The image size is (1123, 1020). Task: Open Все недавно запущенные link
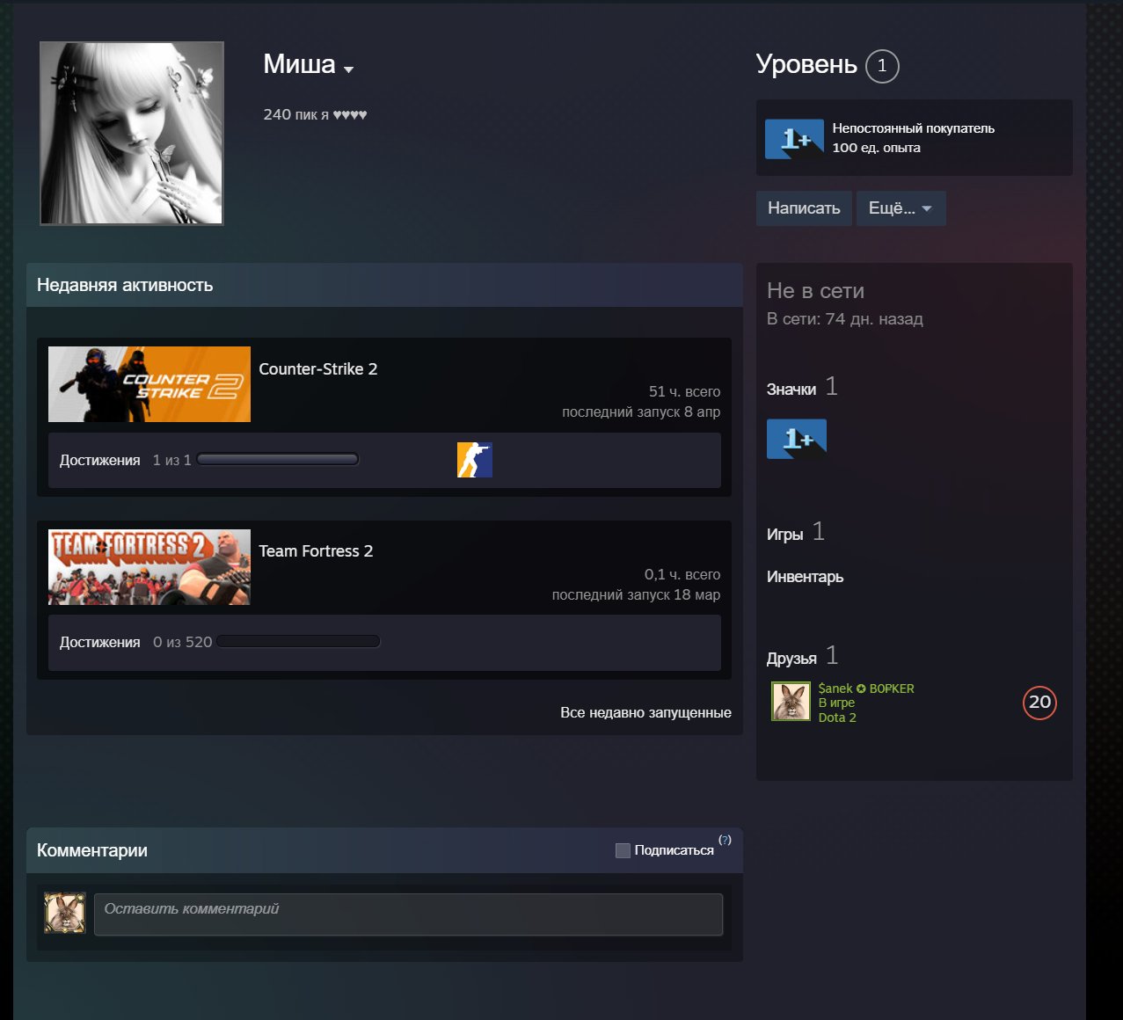coord(645,712)
